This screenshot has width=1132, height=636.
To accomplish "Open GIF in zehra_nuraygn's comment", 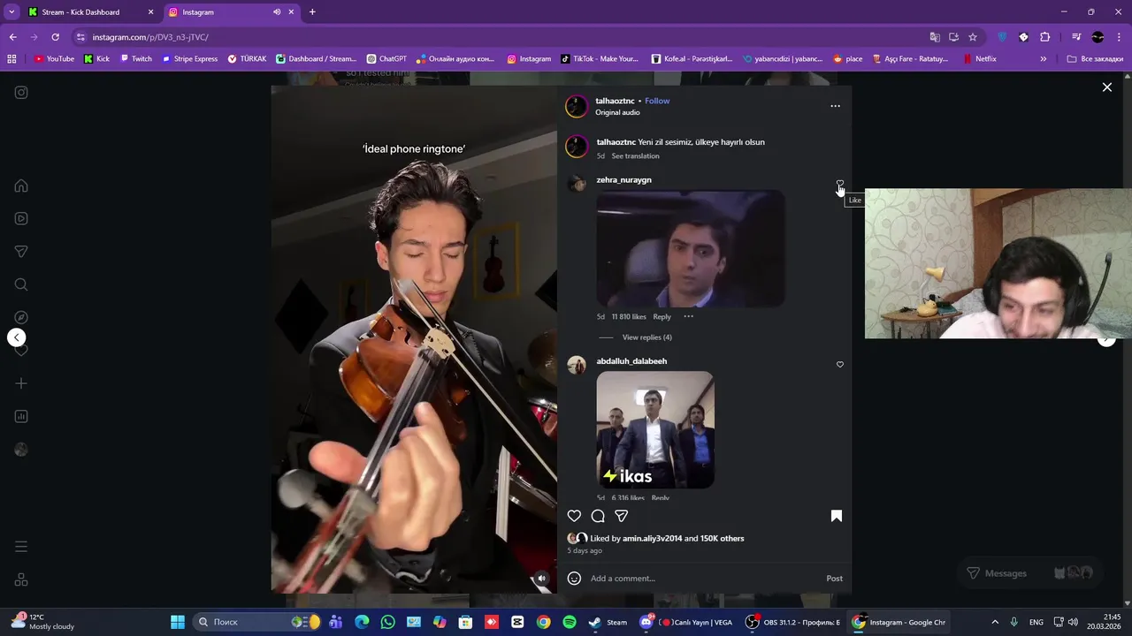I will click(x=691, y=248).
